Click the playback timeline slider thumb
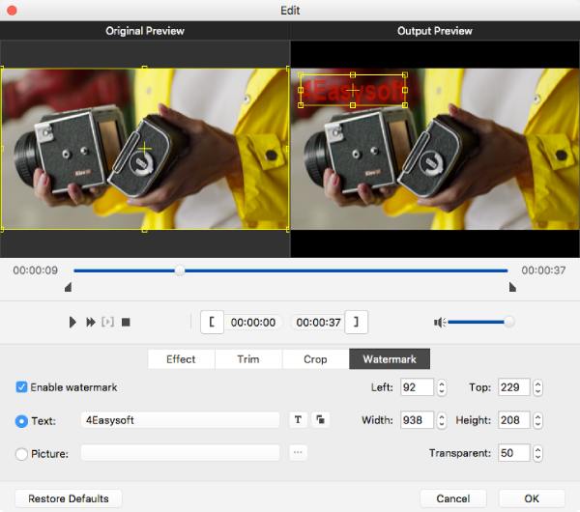580x512 pixels. (180, 270)
